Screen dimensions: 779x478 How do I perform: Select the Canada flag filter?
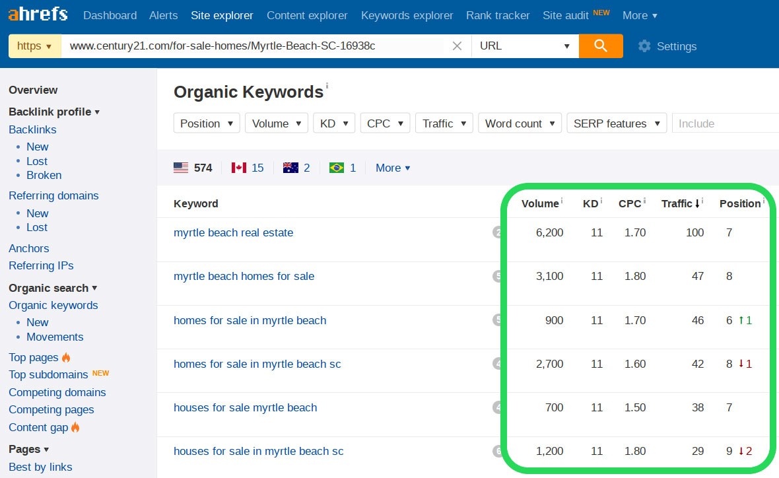[x=238, y=168]
